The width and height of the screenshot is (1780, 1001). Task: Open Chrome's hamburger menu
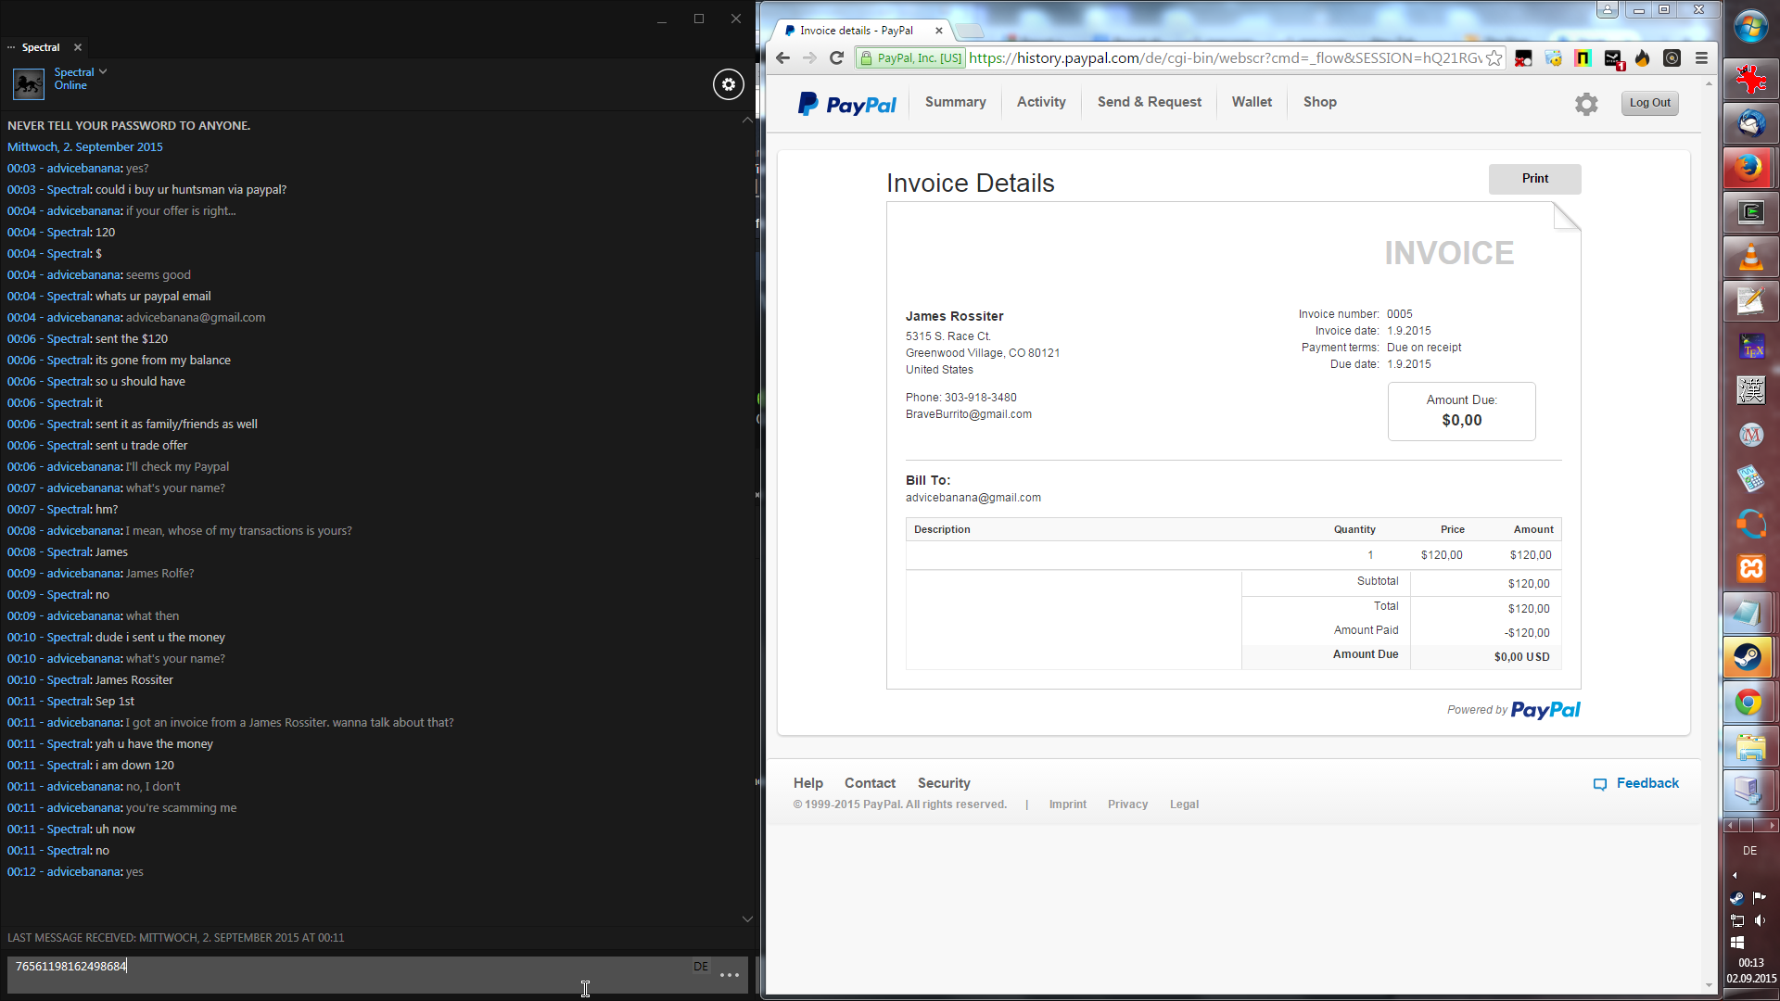(1701, 58)
